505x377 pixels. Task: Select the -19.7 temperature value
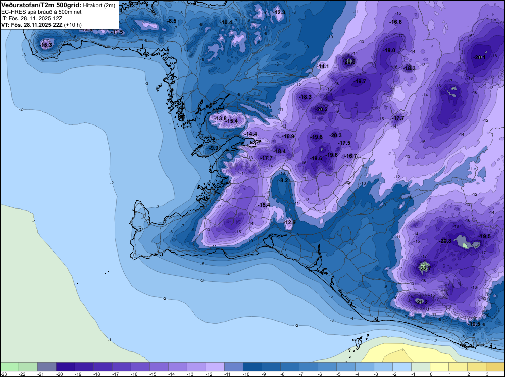coord(360,81)
